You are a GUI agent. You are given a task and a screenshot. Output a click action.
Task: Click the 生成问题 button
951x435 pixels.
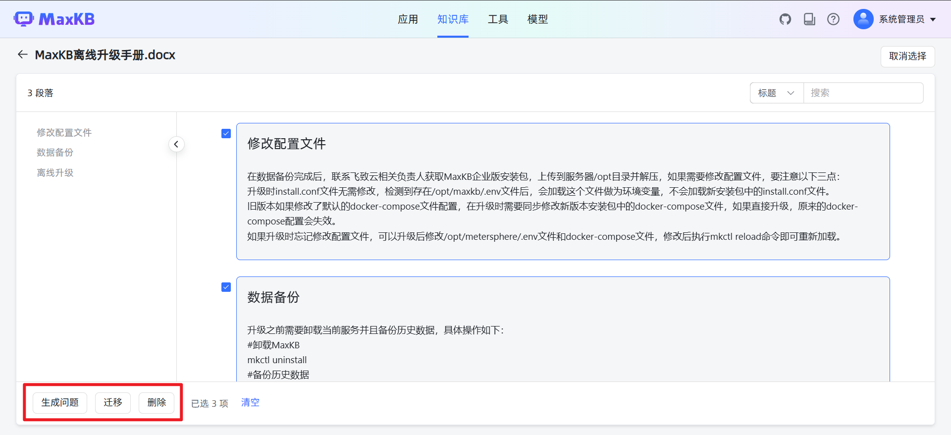(x=60, y=403)
